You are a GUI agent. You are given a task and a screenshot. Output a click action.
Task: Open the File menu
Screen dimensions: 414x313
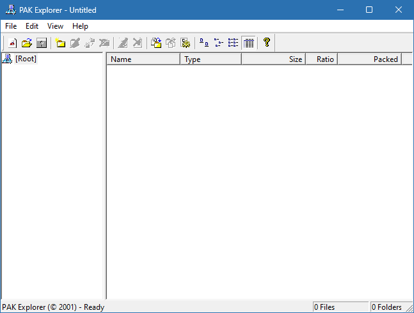click(x=11, y=26)
